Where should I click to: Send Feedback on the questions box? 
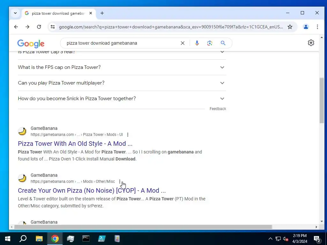click(218, 109)
